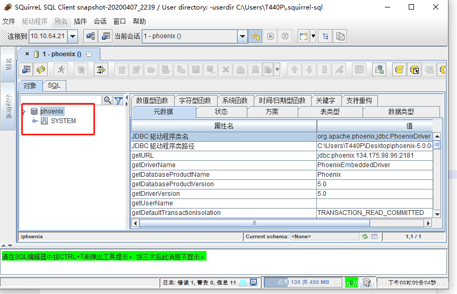Viewport: 457px width, 294px height.
Task: Click the trash can garbage collection icon
Action: pos(367,282)
